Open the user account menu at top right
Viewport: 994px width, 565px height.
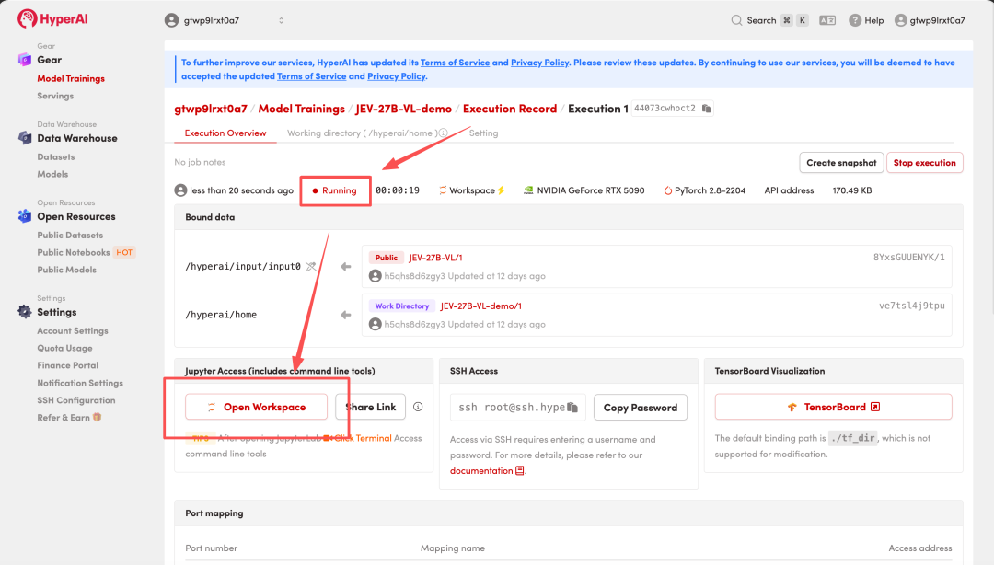coord(930,20)
